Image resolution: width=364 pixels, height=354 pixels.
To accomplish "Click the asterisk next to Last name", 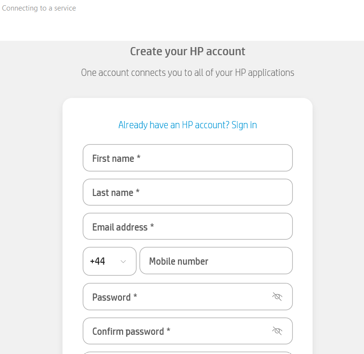I will coord(138,192).
